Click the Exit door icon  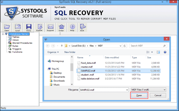(x=82, y=27)
